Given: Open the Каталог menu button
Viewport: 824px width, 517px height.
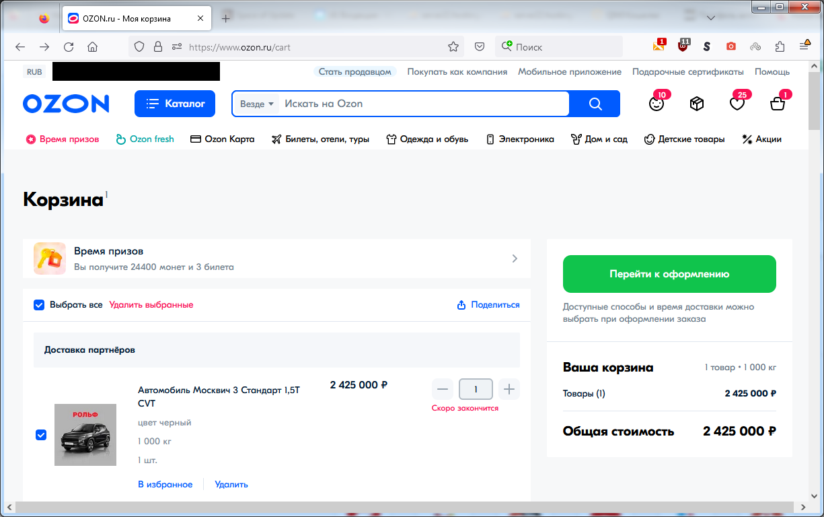Looking at the screenshot, I should [175, 104].
